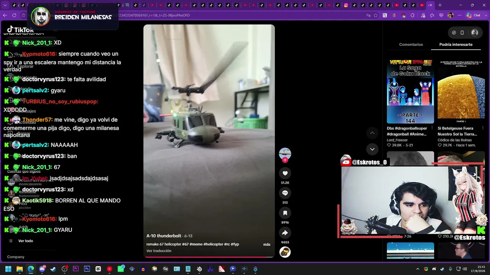The image size is (490, 275).
Task: Select the Podría interesarte tab
Action: 456,45
